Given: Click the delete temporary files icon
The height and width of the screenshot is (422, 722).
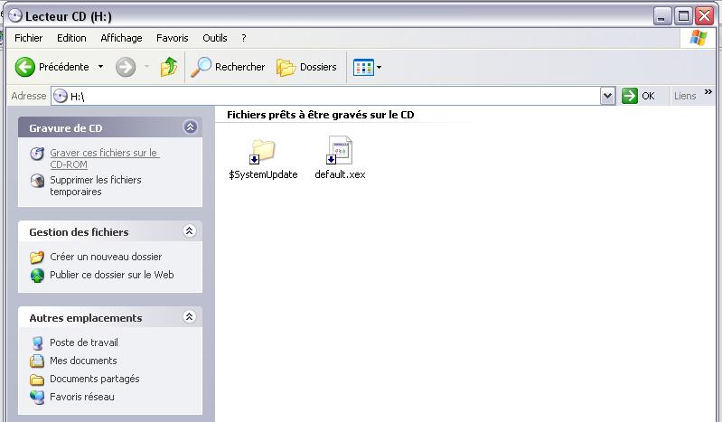Looking at the screenshot, I should pyautogui.click(x=37, y=180).
